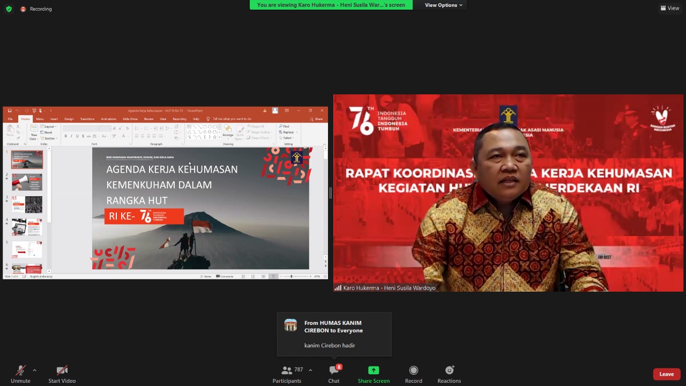Select slide 3 thumbnail in the panel
686x386 pixels.
point(27,204)
